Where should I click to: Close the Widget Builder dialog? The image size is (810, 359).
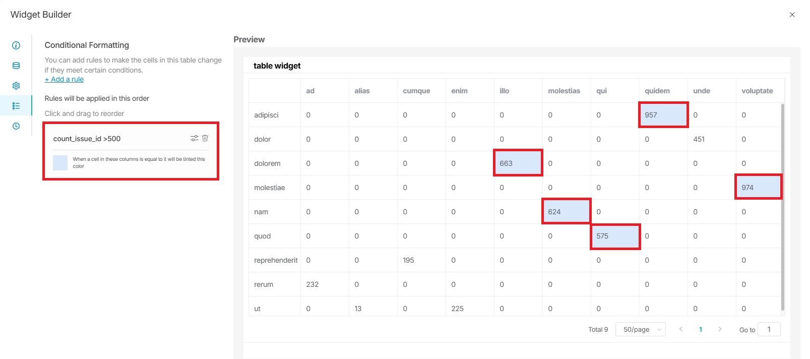[792, 15]
